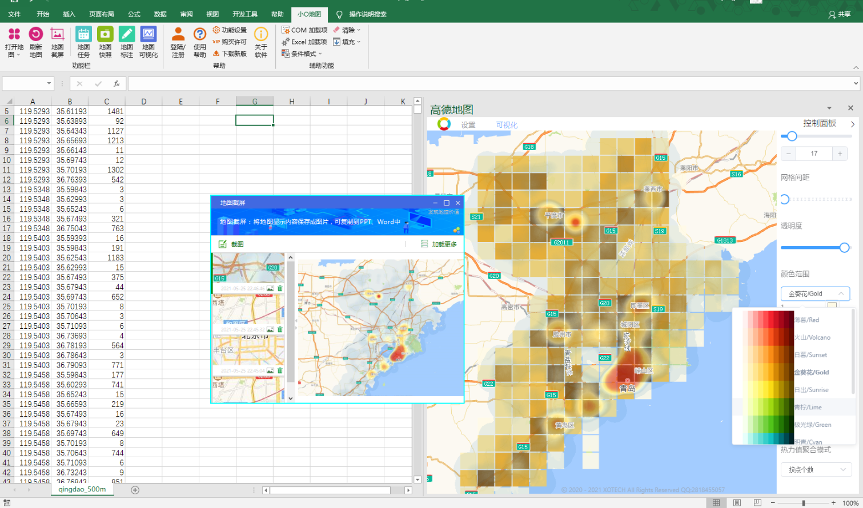Viewport: 863px width, 508px height.
Task: Switch to 公式 ribbon tab
Action: coord(134,14)
